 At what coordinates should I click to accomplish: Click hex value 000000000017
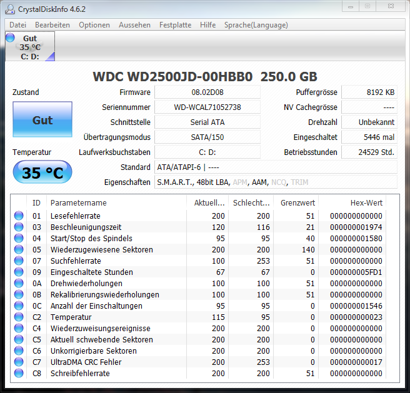tap(356, 362)
